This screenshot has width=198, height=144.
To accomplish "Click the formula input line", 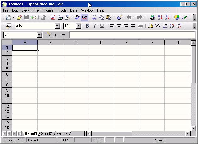I will tap(132, 35).
